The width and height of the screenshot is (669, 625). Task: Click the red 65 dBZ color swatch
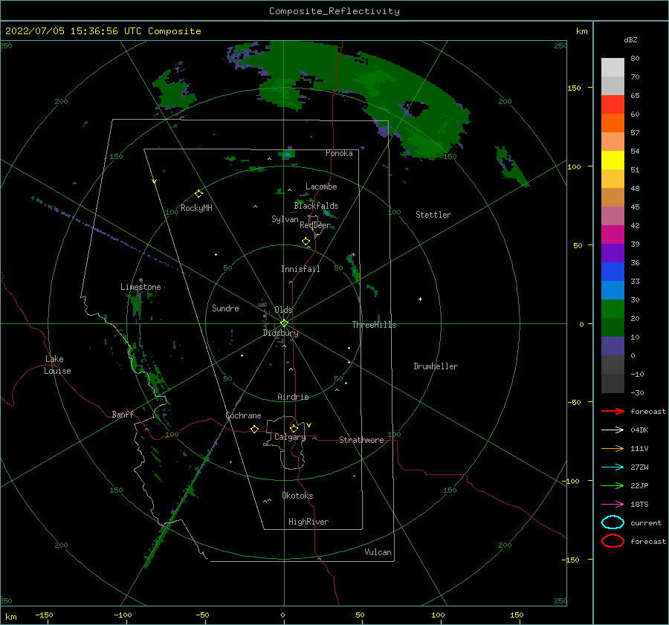[613, 104]
